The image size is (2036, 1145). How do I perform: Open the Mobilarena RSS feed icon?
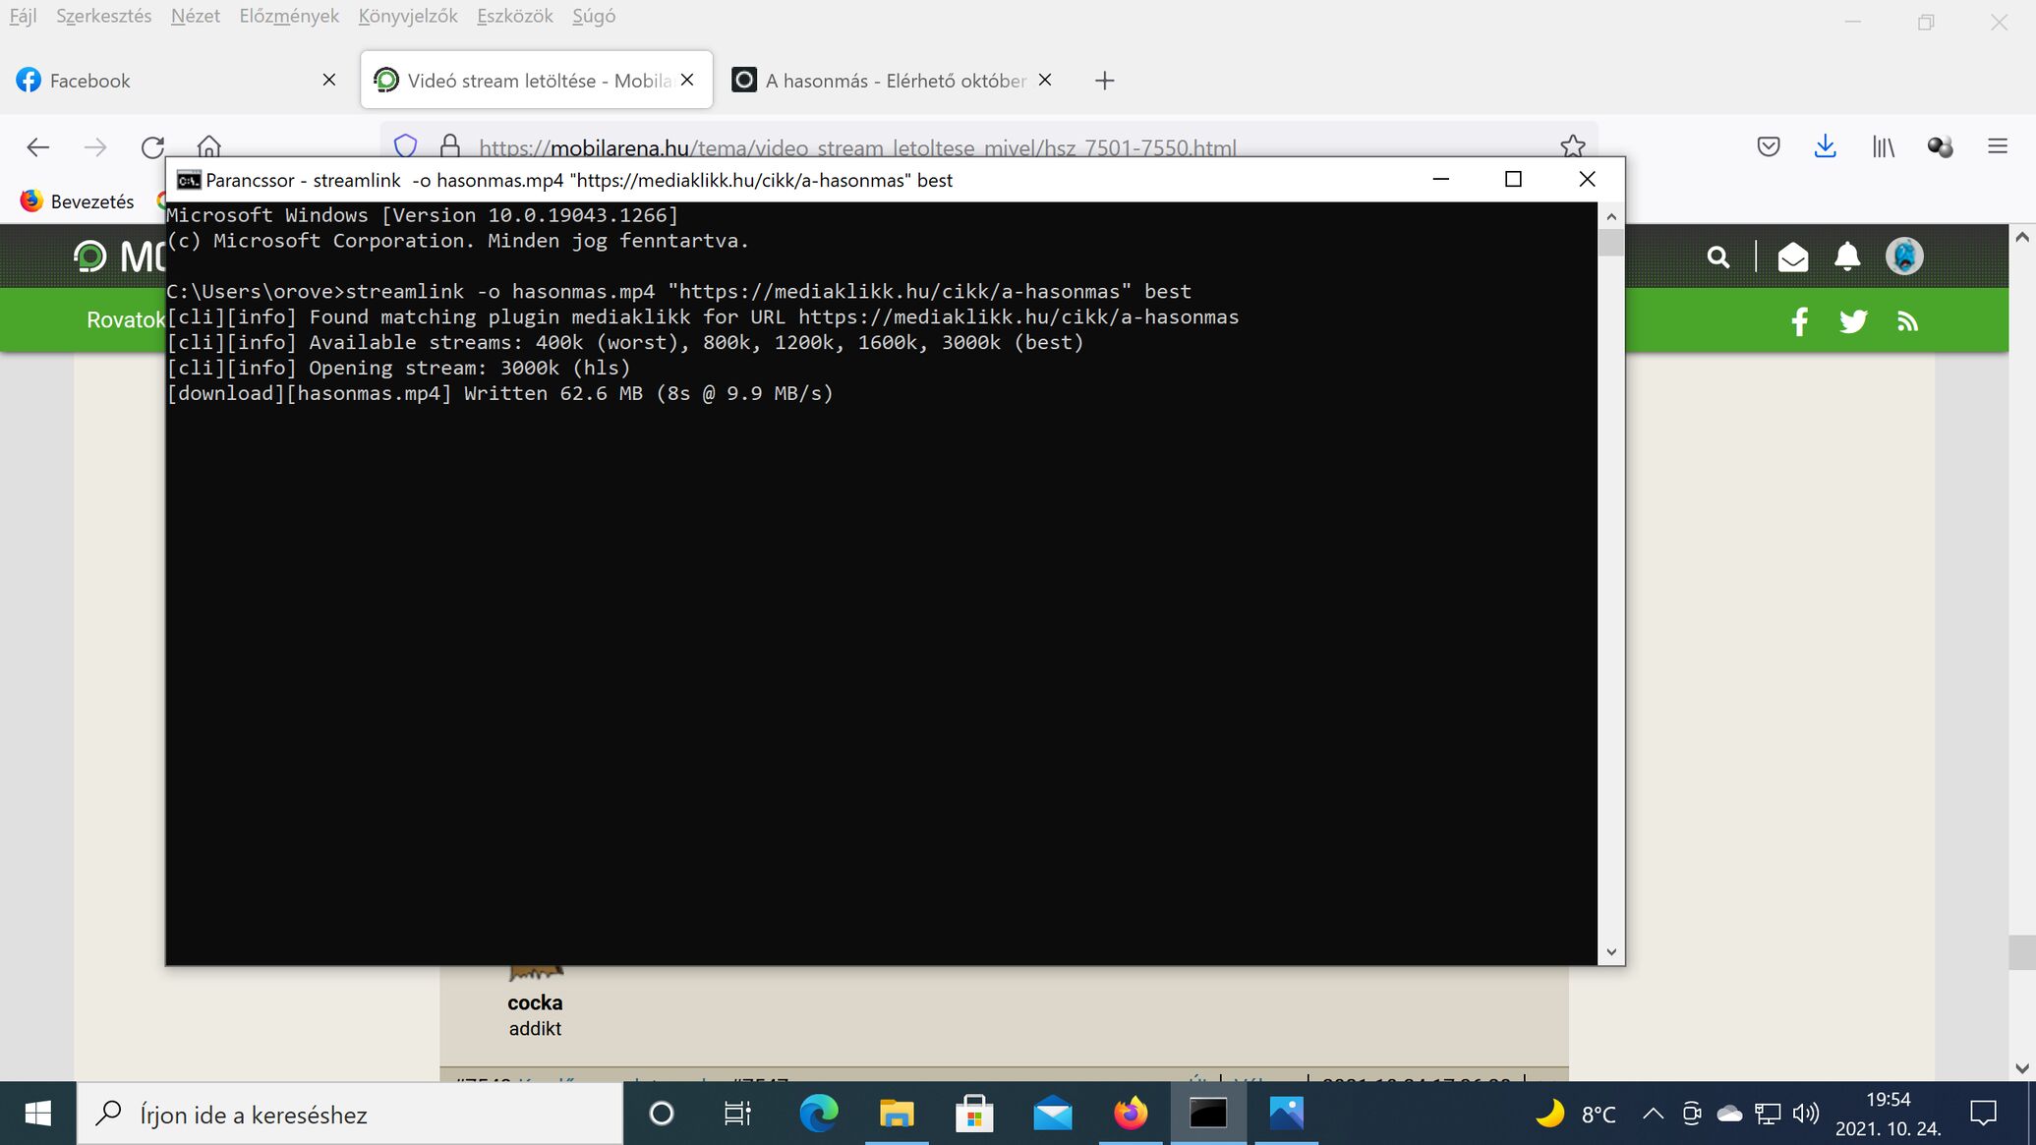coord(1908,321)
